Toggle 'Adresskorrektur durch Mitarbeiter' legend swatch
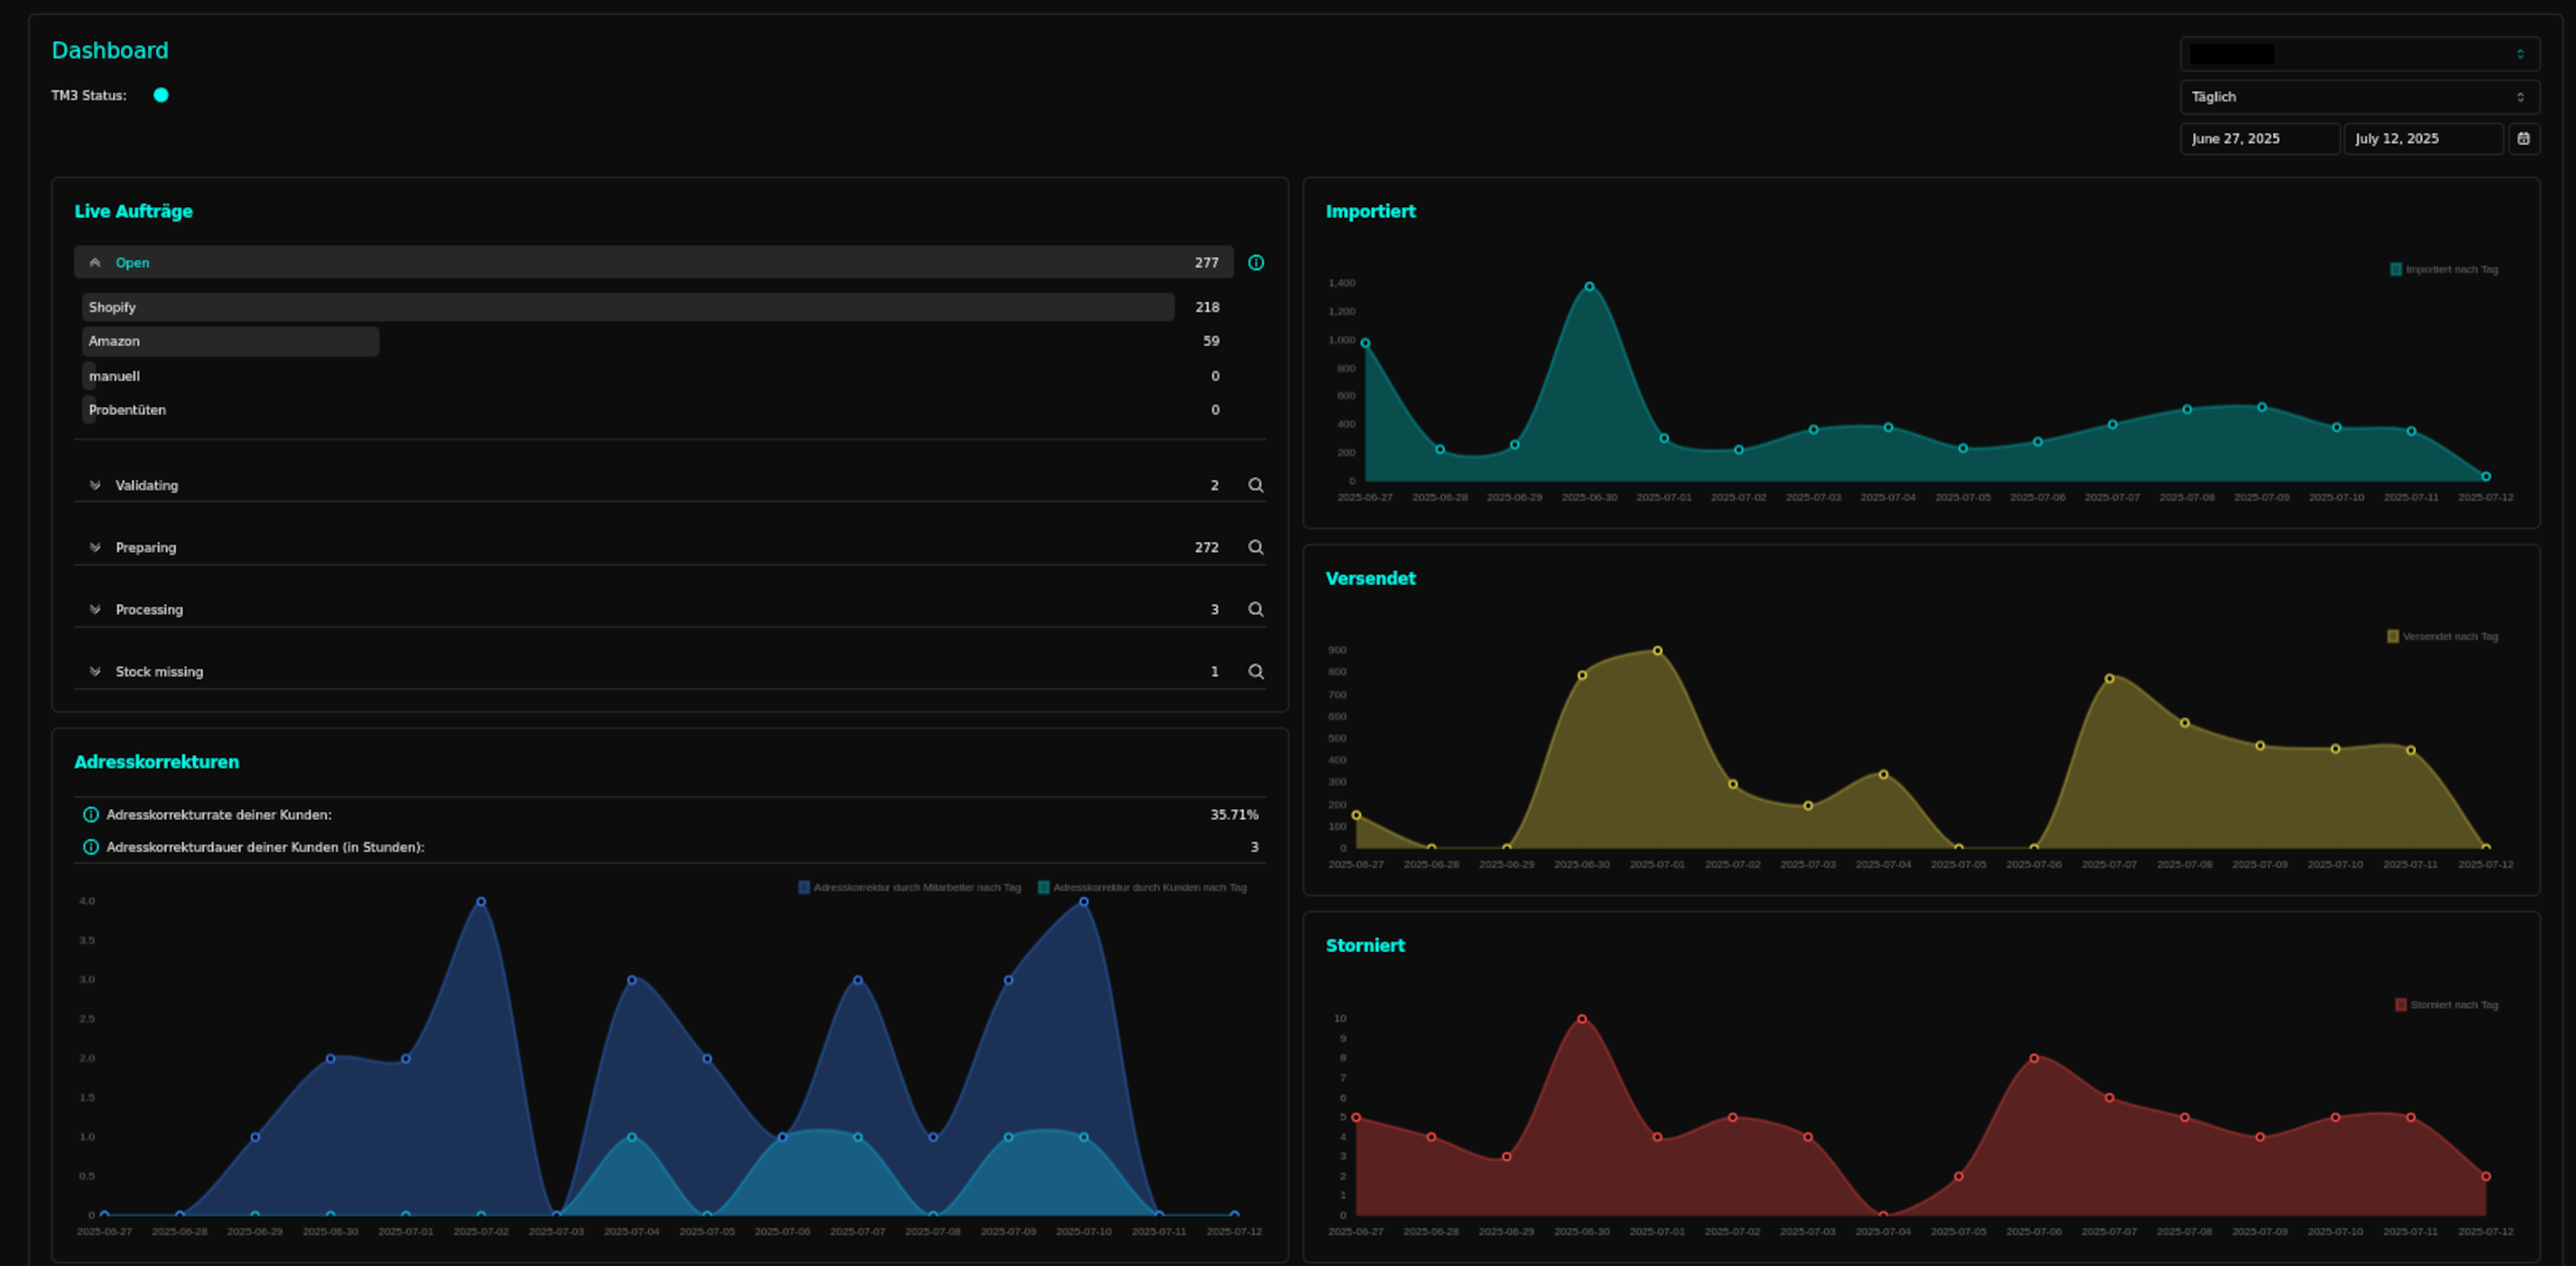 click(804, 887)
